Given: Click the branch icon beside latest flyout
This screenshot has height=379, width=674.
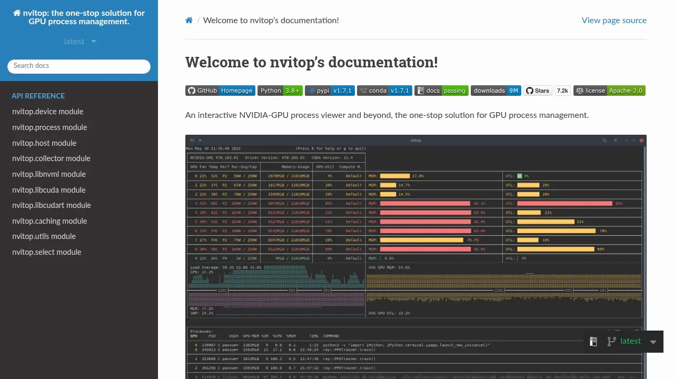Looking at the screenshot, I should point(611,342).
